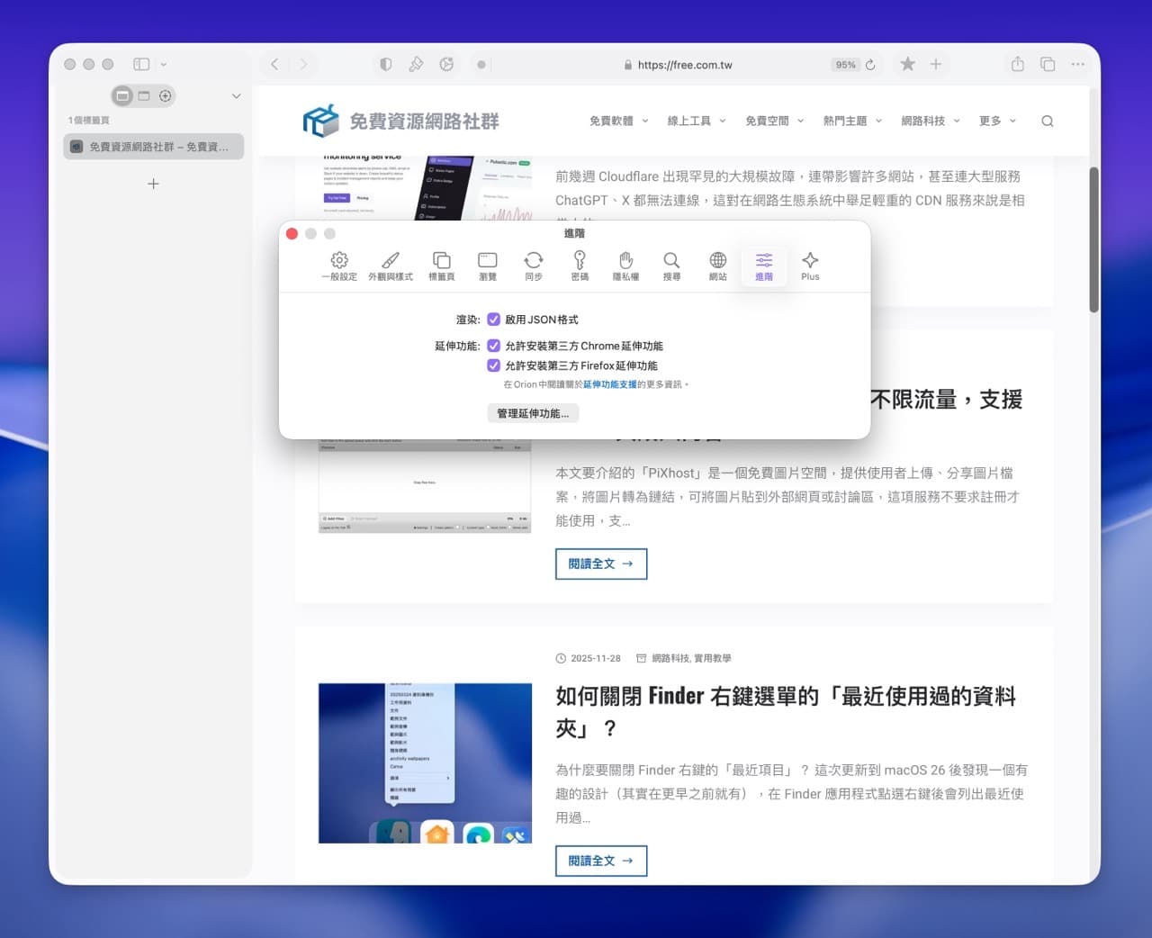1152x938 pixels.
Task: Select the 同步 settings icon
Action: point(534,265)
